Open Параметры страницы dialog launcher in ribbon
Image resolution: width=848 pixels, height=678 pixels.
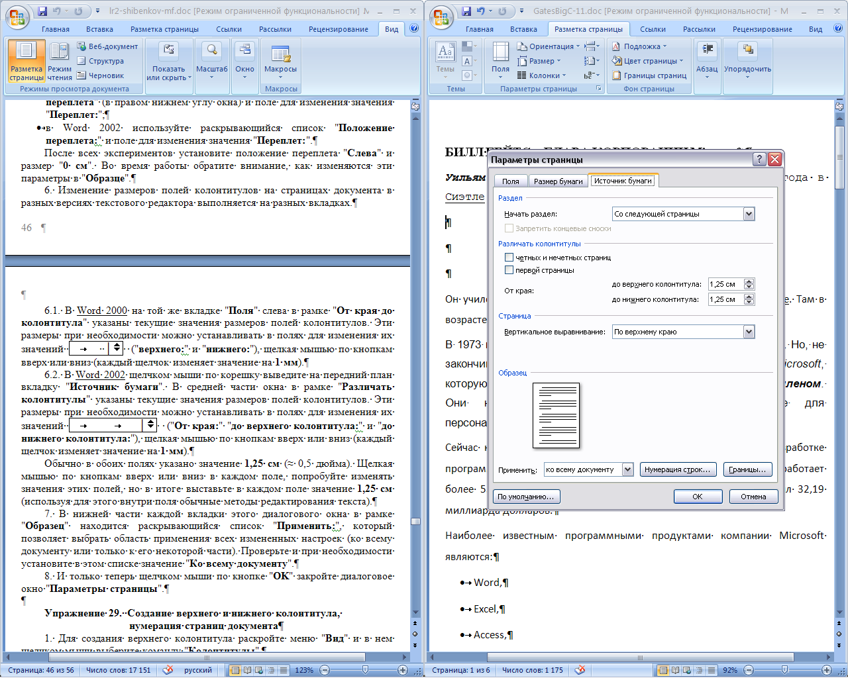[599, 89]
